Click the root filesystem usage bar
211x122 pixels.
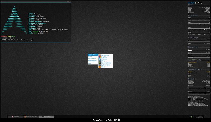(x=199, y=51)
